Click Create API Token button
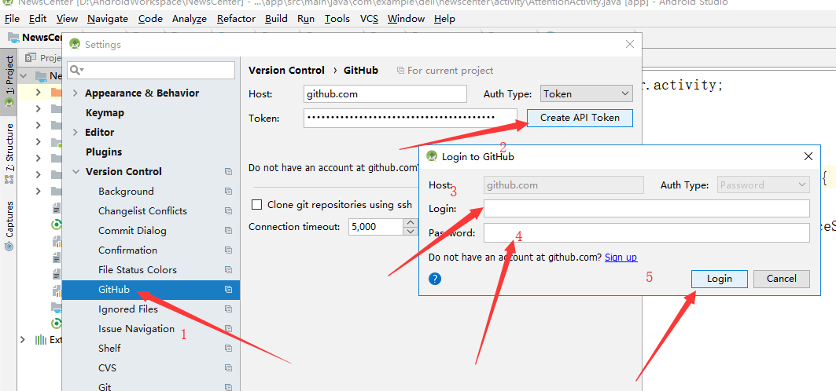 point(580,118)
